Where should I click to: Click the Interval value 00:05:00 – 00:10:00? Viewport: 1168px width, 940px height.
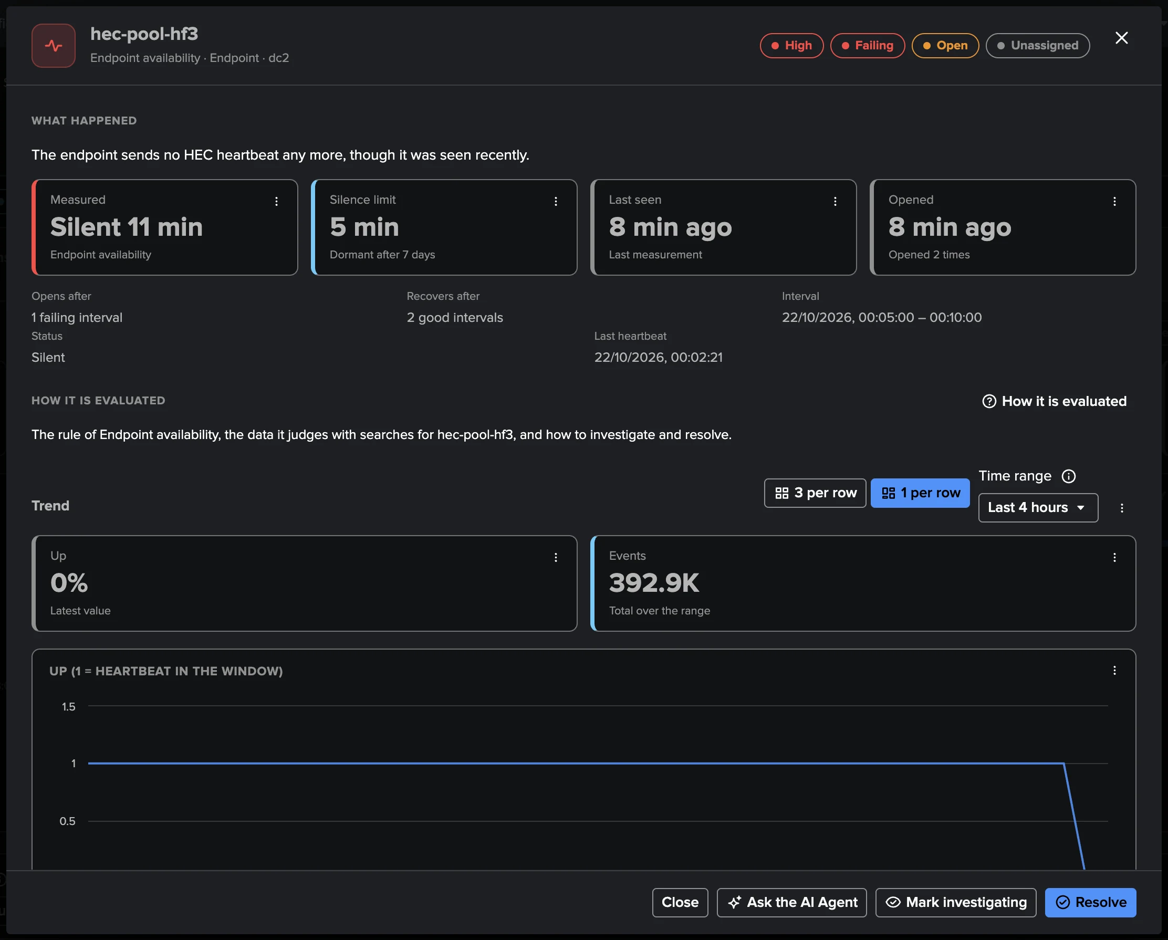[x=881, y=318]
